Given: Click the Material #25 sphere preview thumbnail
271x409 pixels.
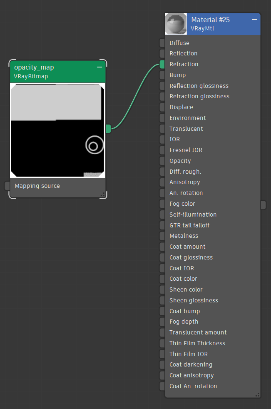Looking at the screenshot, I should [x=176, y=24].
